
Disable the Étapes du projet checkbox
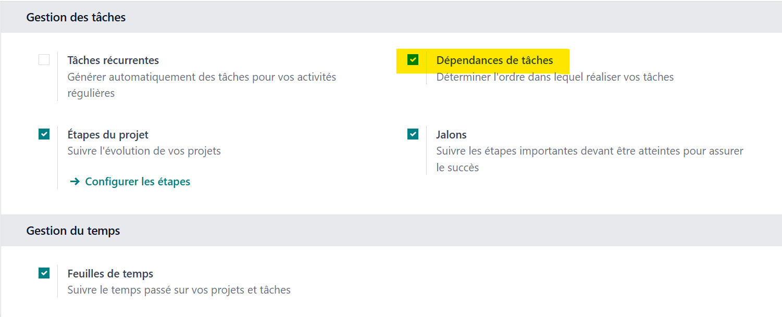44,134
